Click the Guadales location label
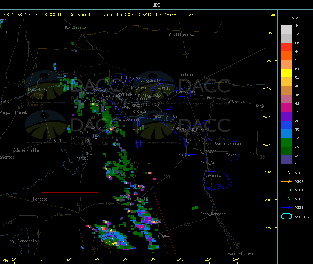The image size is (313, 264). click(x=186, y=75)
